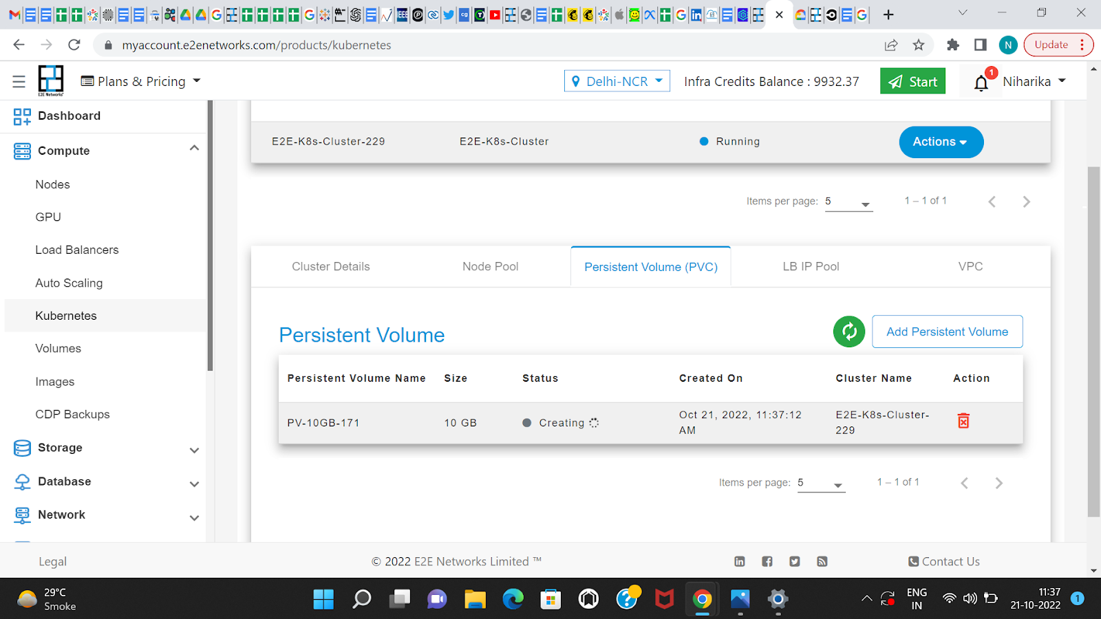Screen dimensions: 1101x619
Task: Click the main page vertical scrollbar
Action: point(1093,341)
